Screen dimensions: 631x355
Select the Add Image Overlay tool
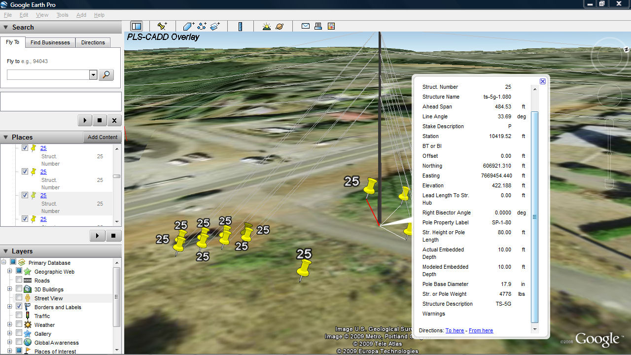tap(215, 26)
